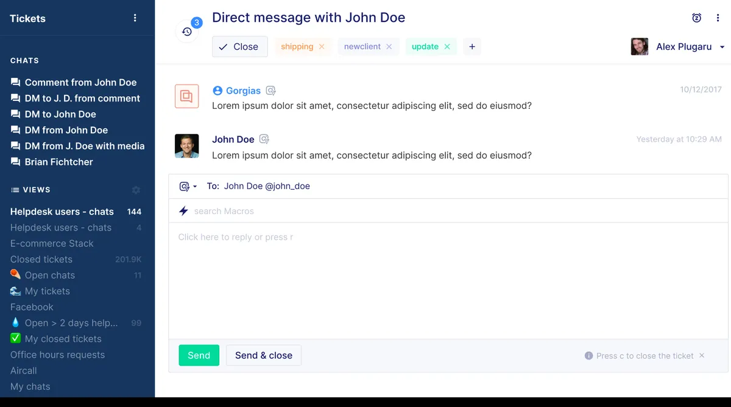
Task: Open the Tickets app options via vertical dots icon
Action: (135, 18)
